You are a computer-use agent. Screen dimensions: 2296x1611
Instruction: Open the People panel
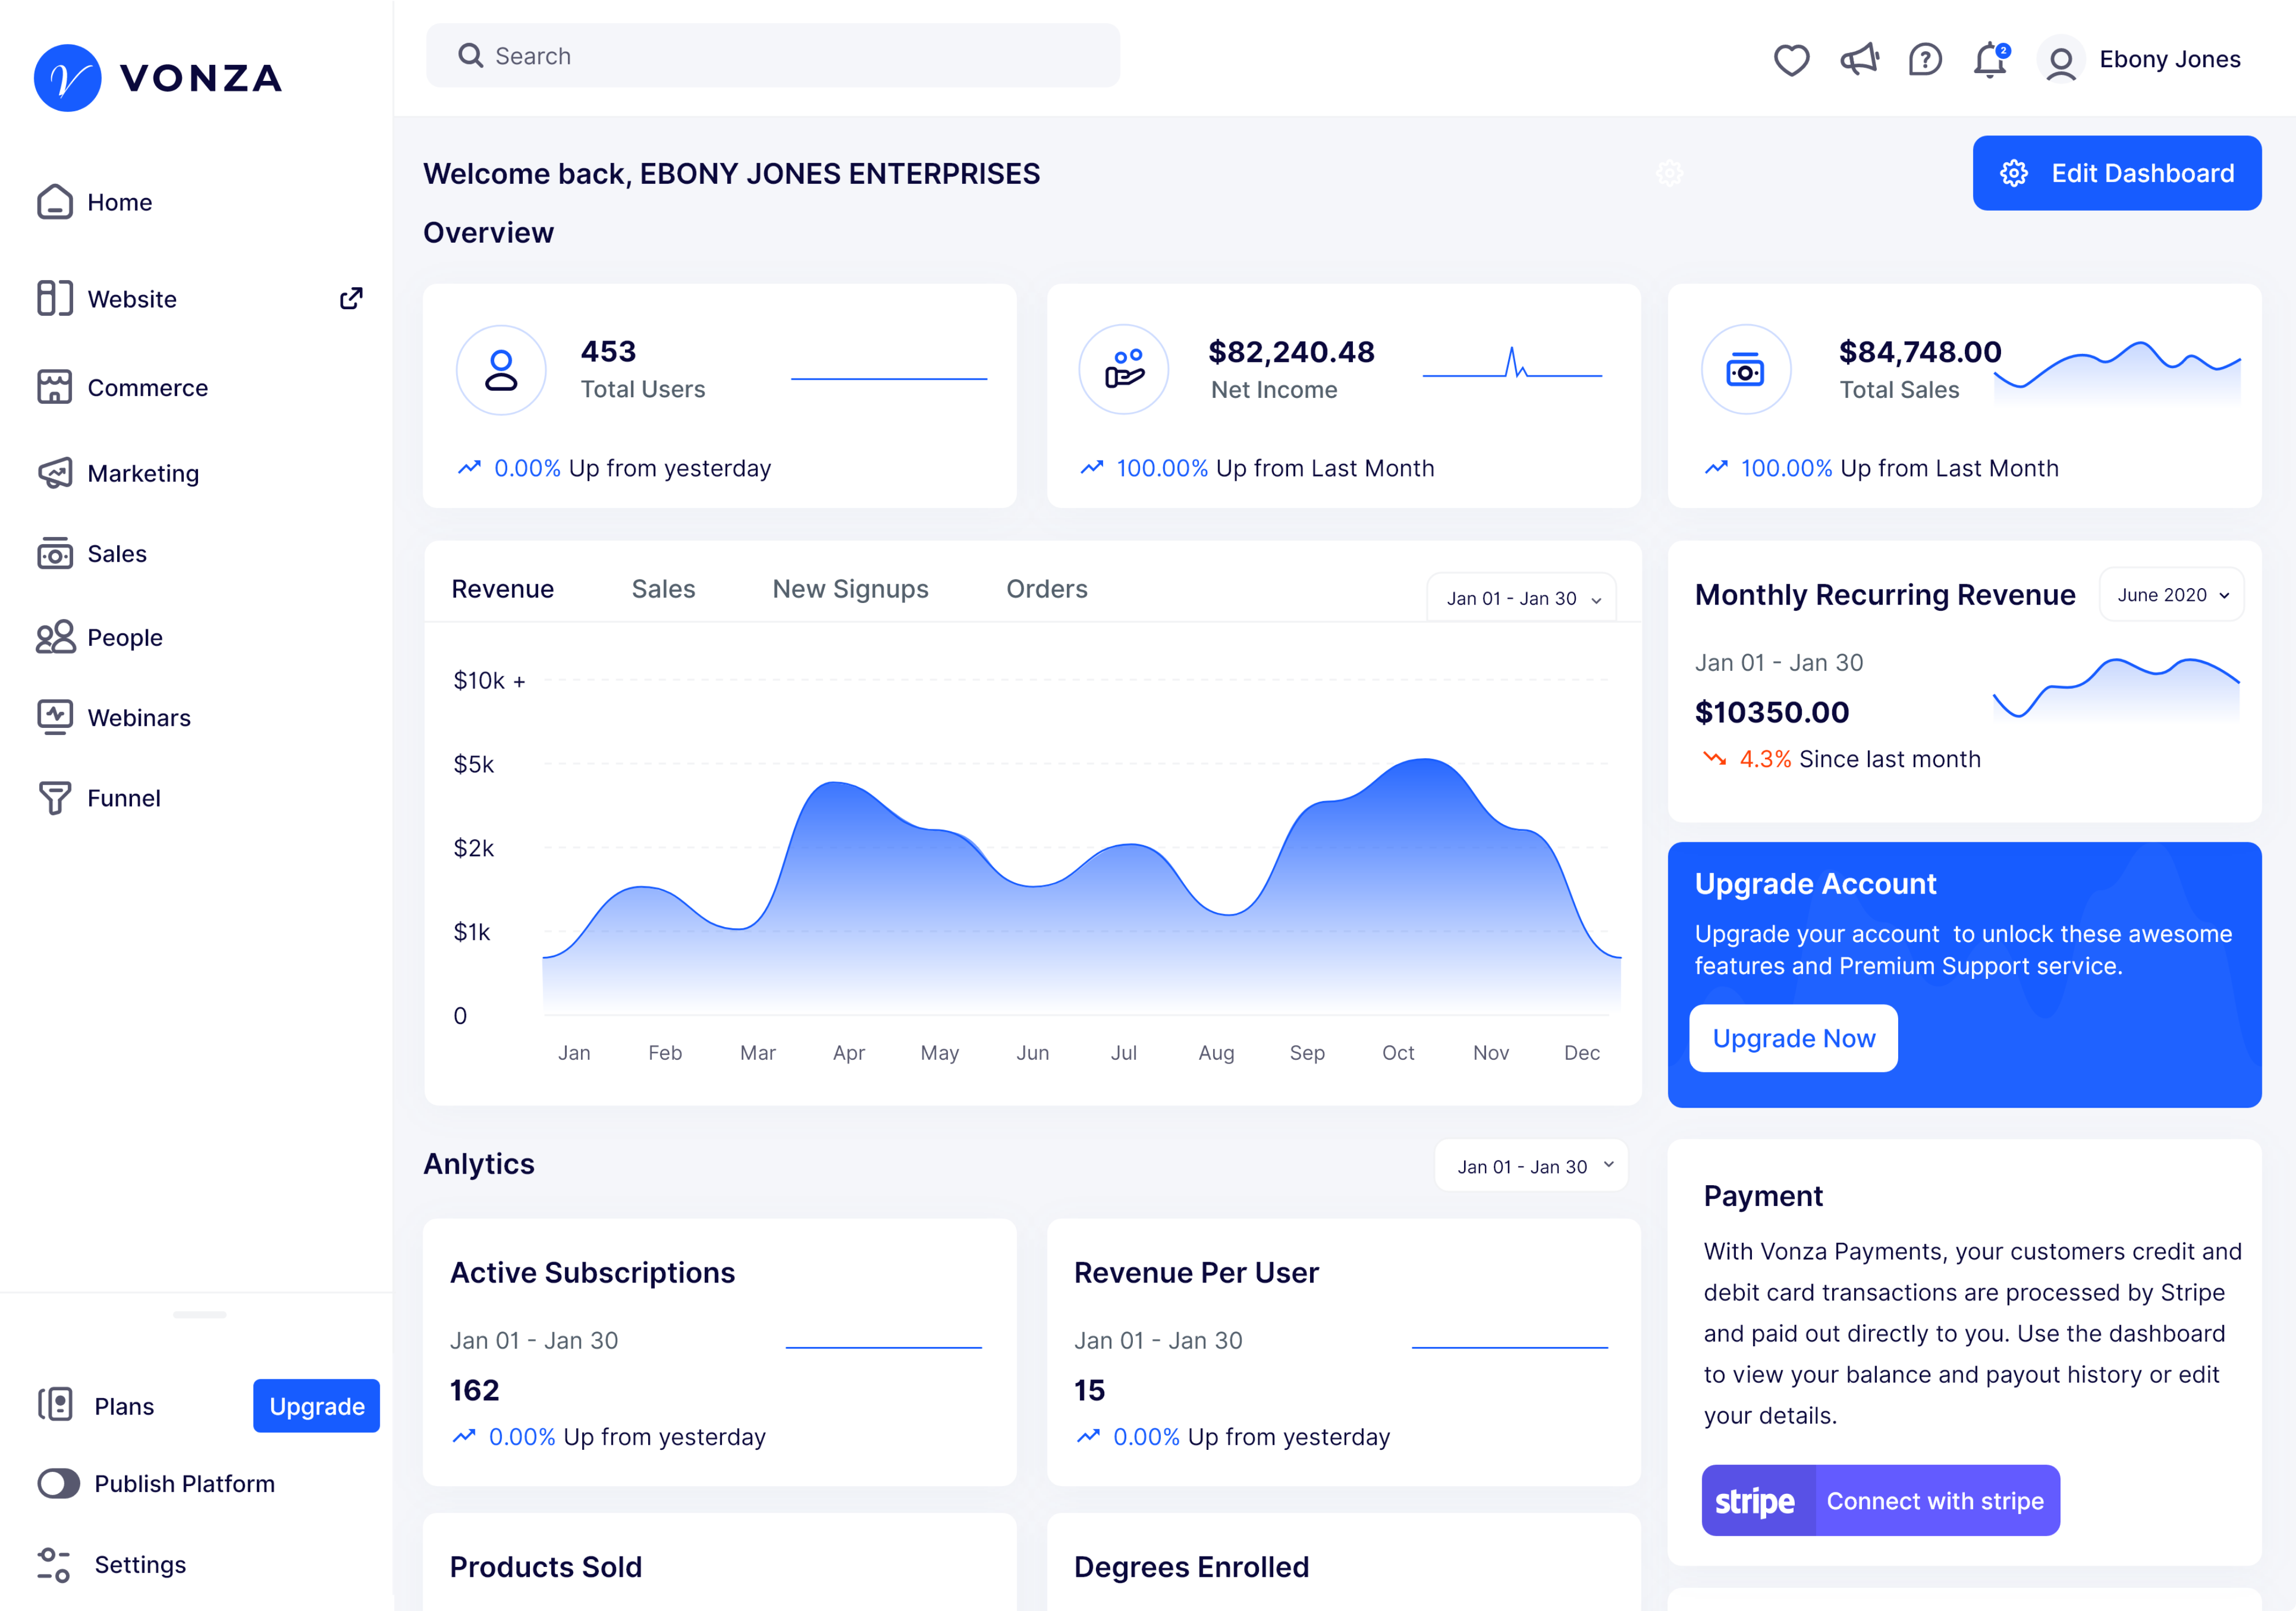click(x=124, y=637)
